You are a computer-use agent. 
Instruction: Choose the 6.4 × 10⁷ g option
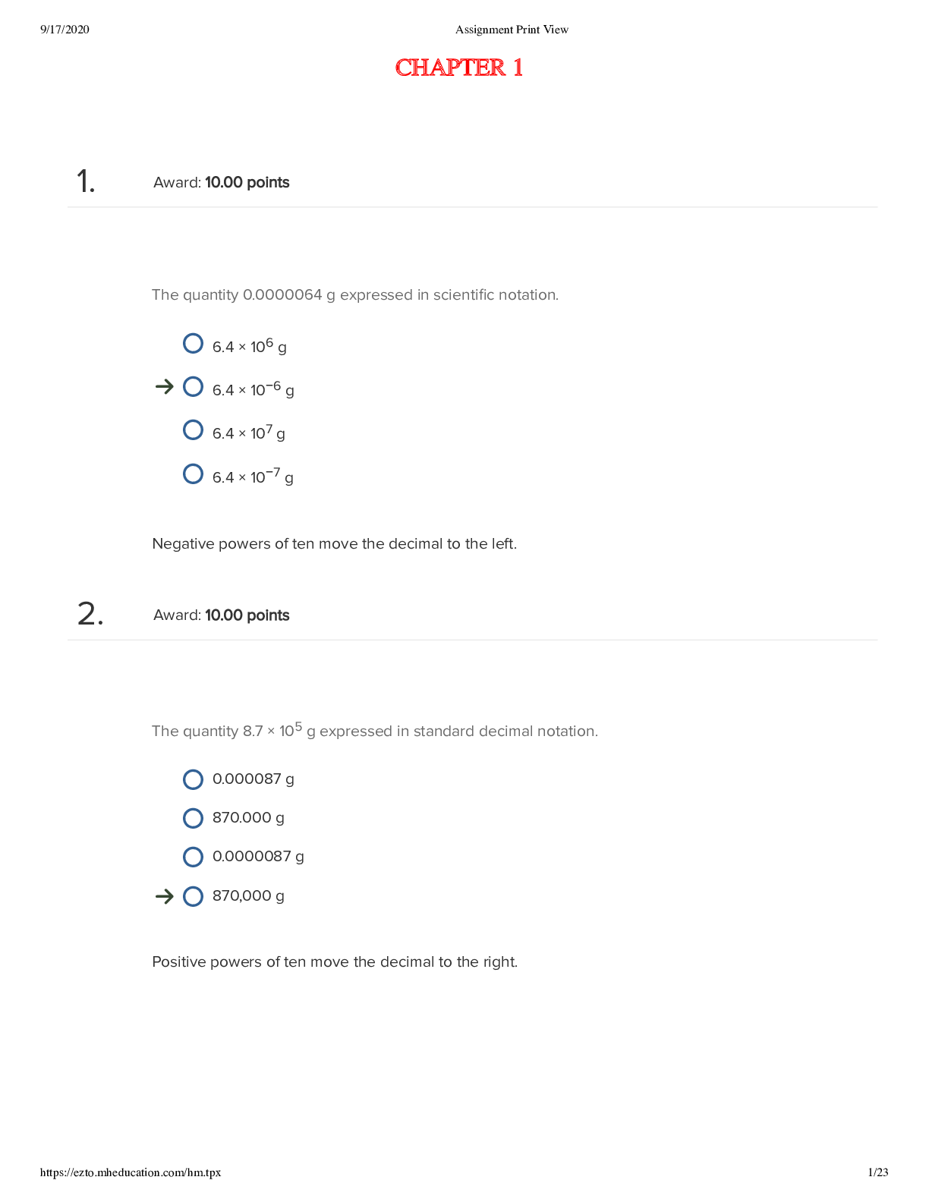[193, 430]
